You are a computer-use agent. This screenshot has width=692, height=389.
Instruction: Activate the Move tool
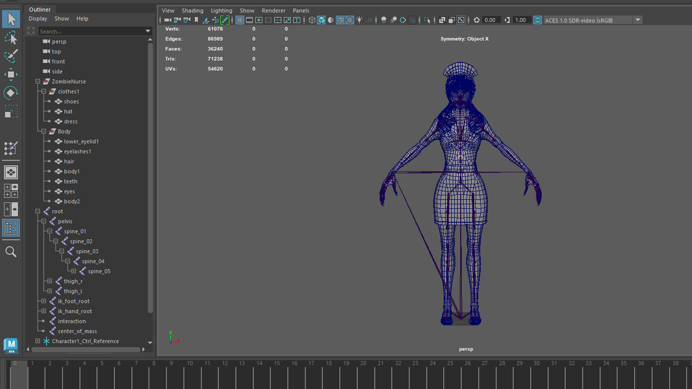tap(11, 75)
